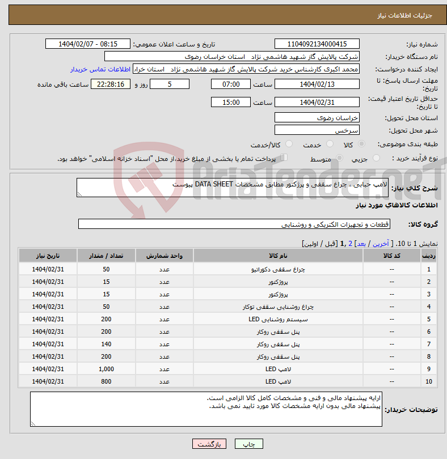This screenshot has width=447, height=459.
Task: Select the جزیی purchase type radio
Action: (x=376, y=158)
